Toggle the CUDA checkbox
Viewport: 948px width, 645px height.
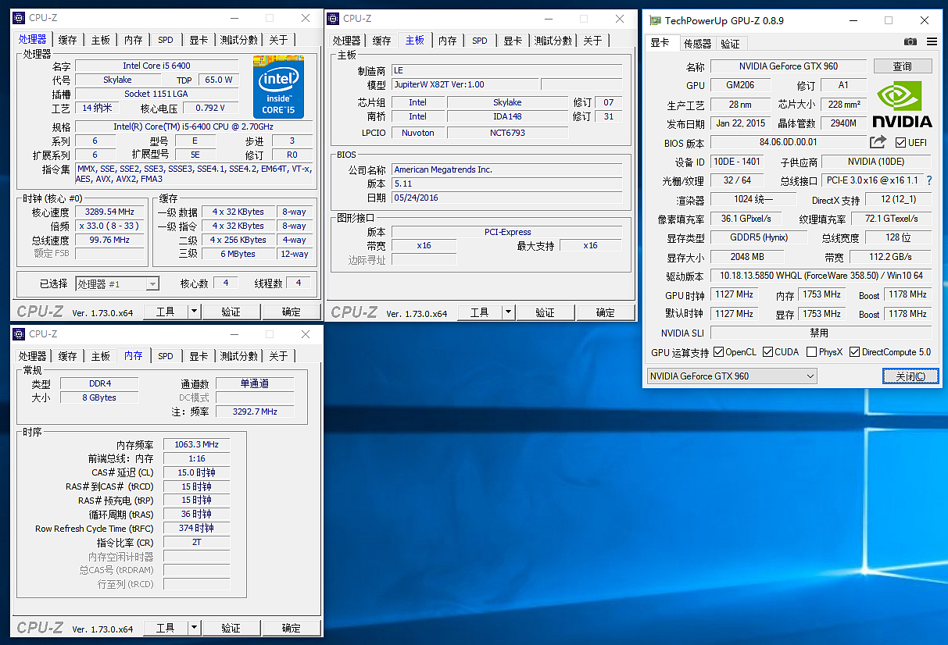(x=768, y=352)
